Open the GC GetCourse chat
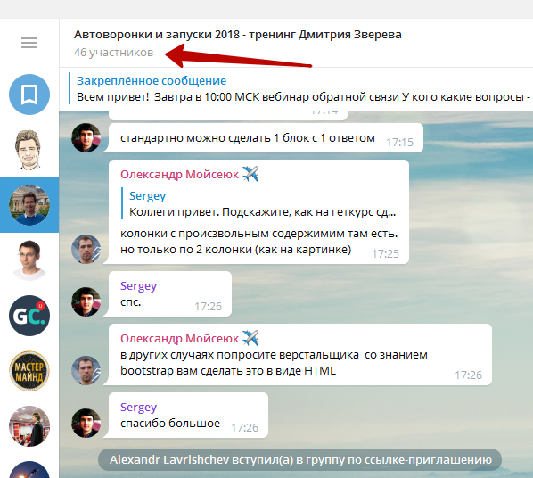Screen dimensions: 533x478 point(29,316)
